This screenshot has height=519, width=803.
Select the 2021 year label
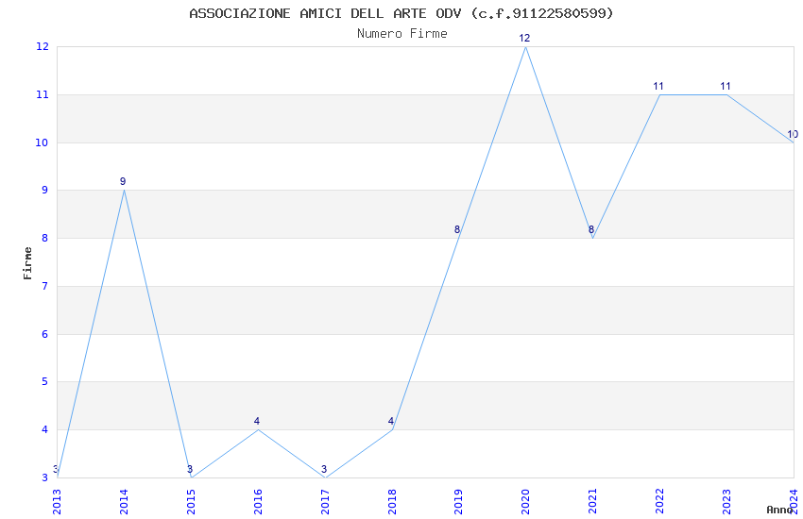pyautogui.click(x=593, y=502)
